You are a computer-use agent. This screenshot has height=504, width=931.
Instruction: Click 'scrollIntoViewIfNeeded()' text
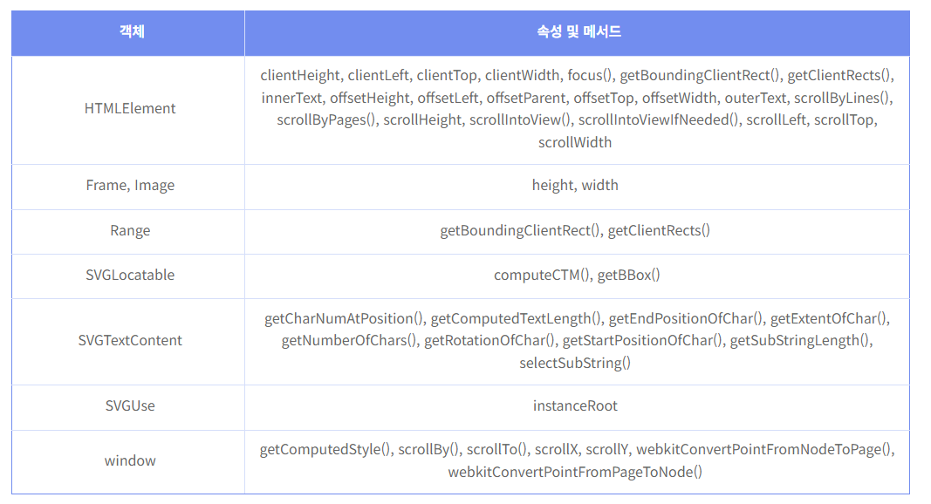click(x=660, y=120)
